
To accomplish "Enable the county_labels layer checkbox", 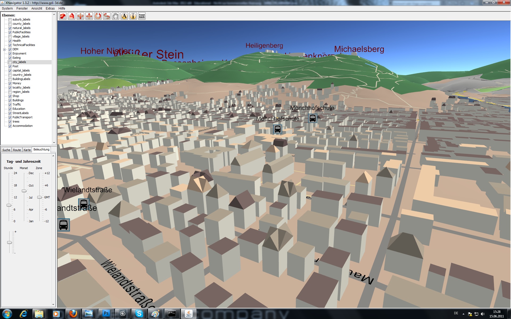I will point(10,24).
